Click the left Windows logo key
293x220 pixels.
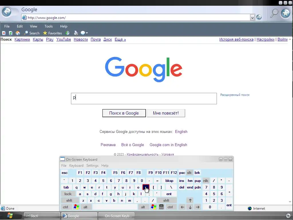(76, 207)
